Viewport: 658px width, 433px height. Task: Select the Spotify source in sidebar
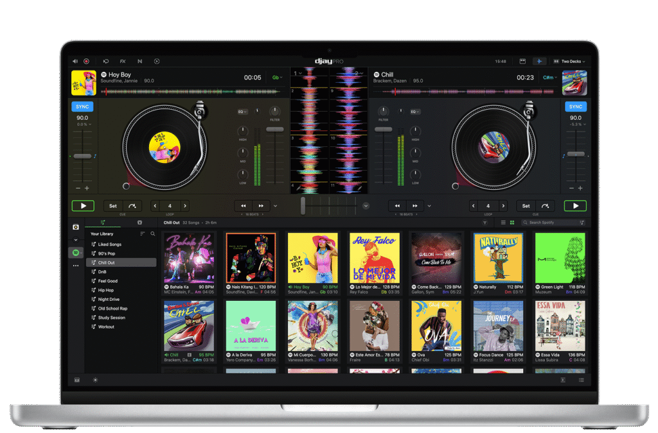point(76,253)
